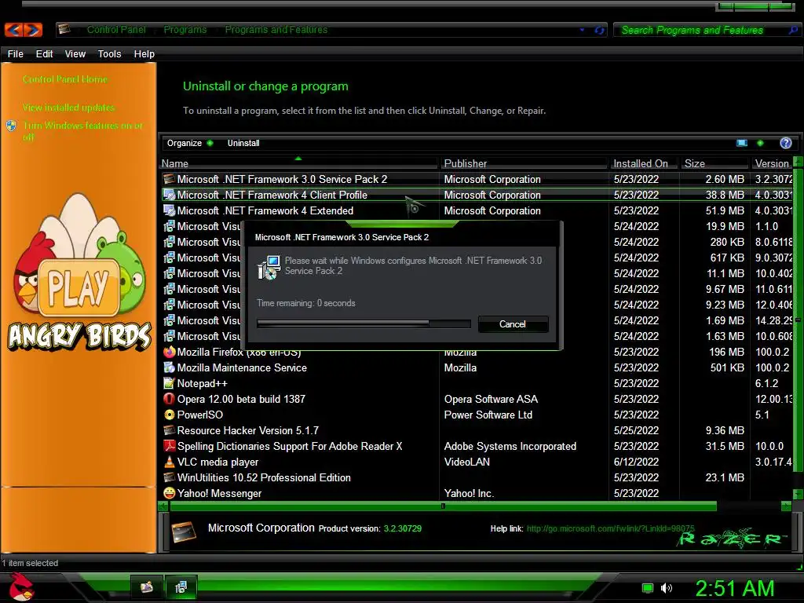Screen dimensions: 804x603
Task: Click the shield icon beside Windows features
Action: (11, 126)
